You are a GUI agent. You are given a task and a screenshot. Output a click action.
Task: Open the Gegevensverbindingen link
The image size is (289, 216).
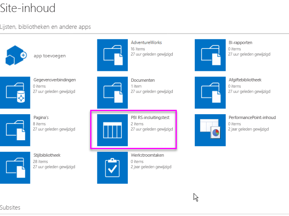click(x=55, y=80)
